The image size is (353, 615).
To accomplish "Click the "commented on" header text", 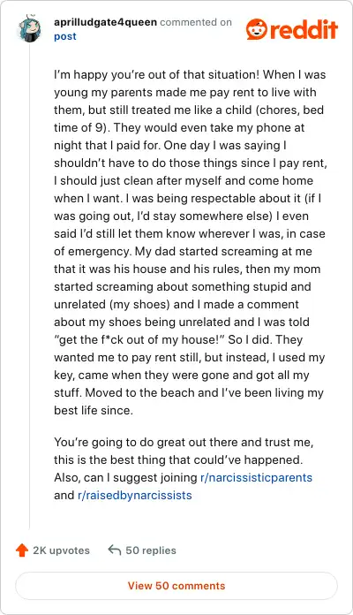I will (x=196, y=22).
